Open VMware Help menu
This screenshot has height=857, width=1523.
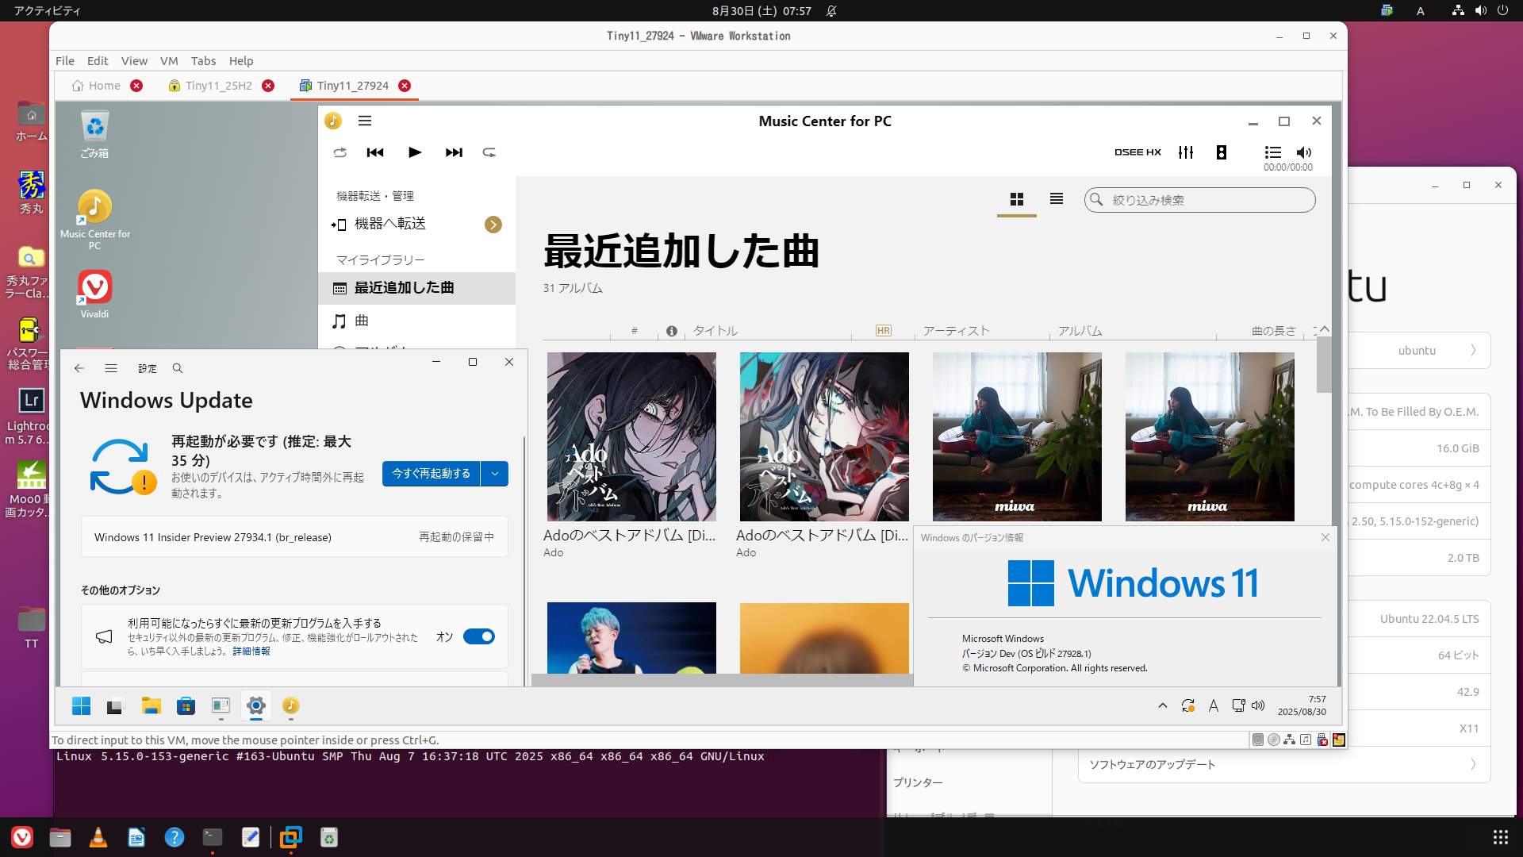click(x=241, y=61)
